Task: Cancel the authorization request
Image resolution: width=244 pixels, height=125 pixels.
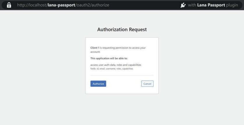Action: pos(147,84)
